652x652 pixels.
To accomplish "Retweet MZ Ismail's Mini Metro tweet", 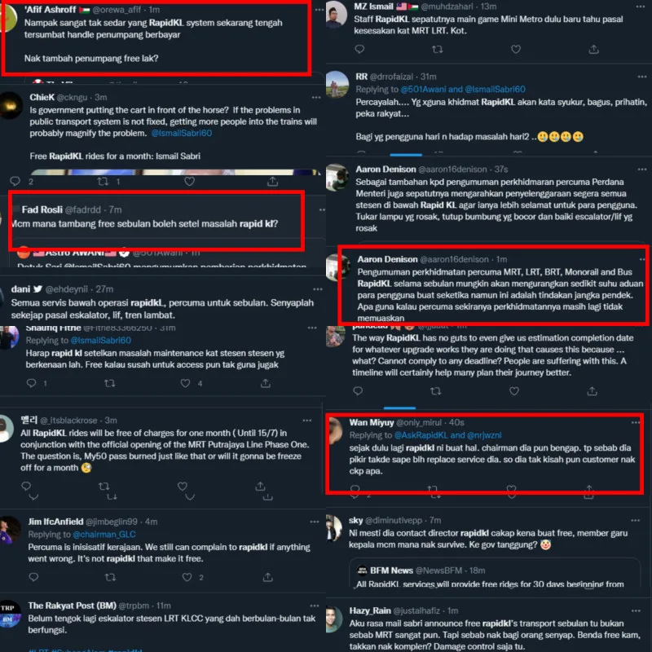I will tap(438, 50).
